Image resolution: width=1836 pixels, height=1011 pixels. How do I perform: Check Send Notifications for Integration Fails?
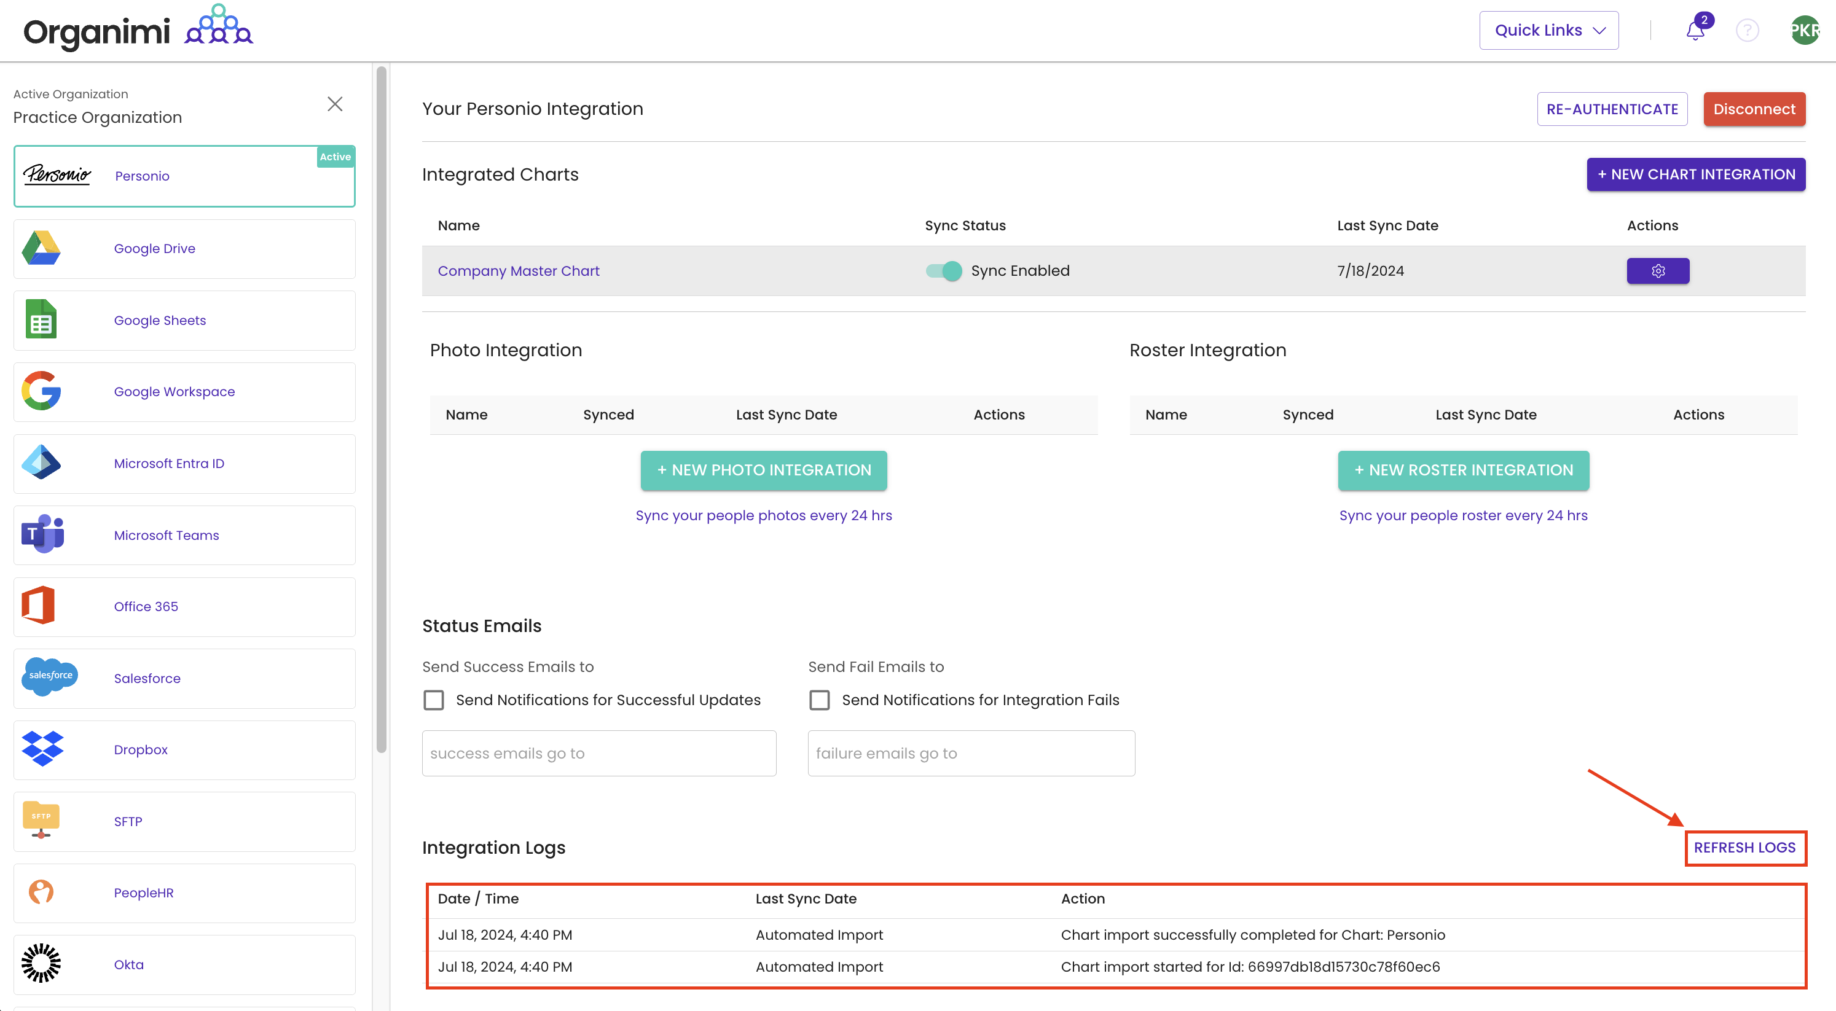pyautogui.click(x=820, y=700)
